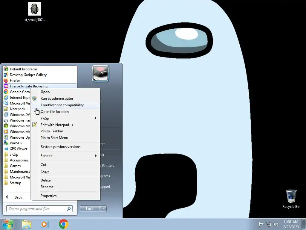Click the Windows Update icon
This screenshot has width=306, height=230.
tap(6, 137)
